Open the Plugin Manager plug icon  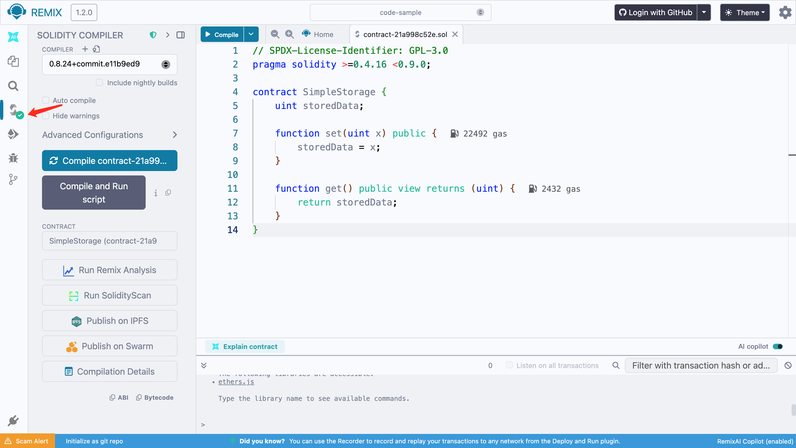click(x=13, y=421)
